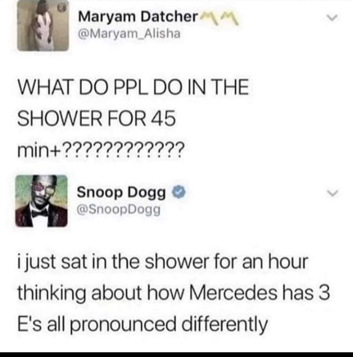Open the Snoop Dogg display name
The width and height of the screenshot is (353, 357).
pos(121,193)
